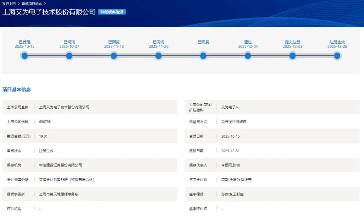364x218 pixels.
Task: Click the 评估机构 field label
Action: [14, 209]
